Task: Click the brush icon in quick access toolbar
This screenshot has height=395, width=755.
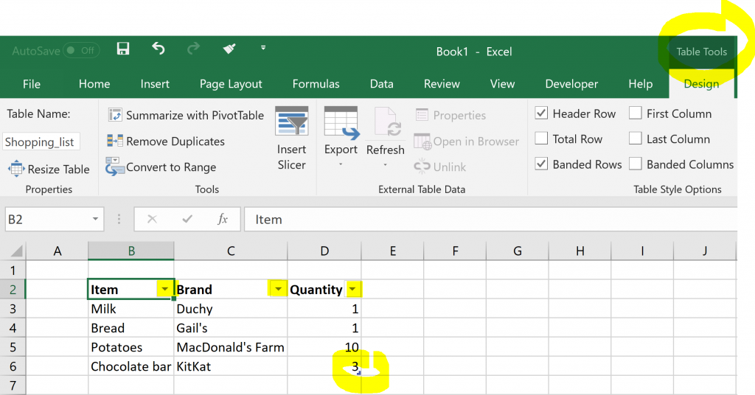Action: click(x=229, y=49)
